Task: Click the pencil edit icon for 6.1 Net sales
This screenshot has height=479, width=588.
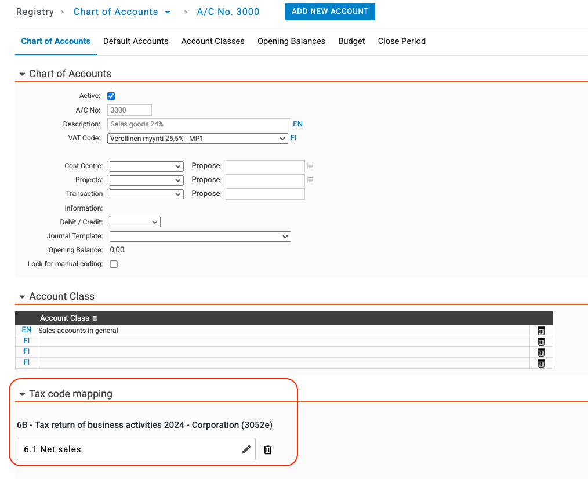Action: 246,449
